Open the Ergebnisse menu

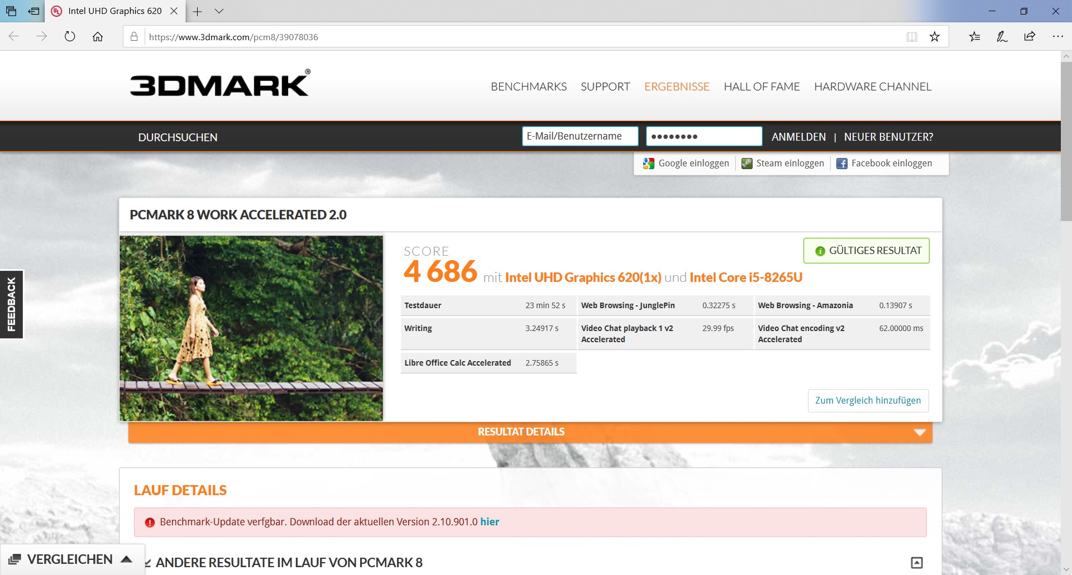coord(677,87)
